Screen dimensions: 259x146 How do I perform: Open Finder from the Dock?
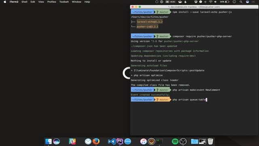49,142
